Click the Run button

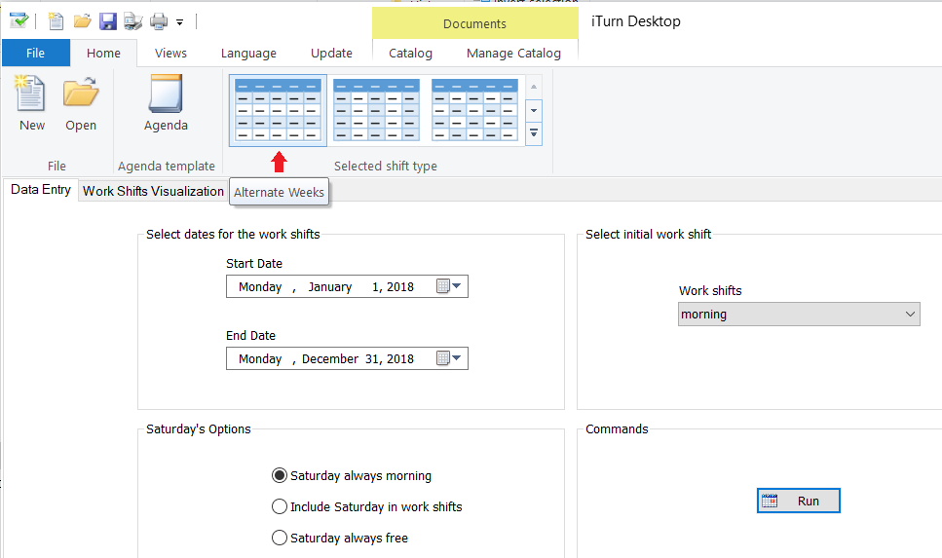799,501
